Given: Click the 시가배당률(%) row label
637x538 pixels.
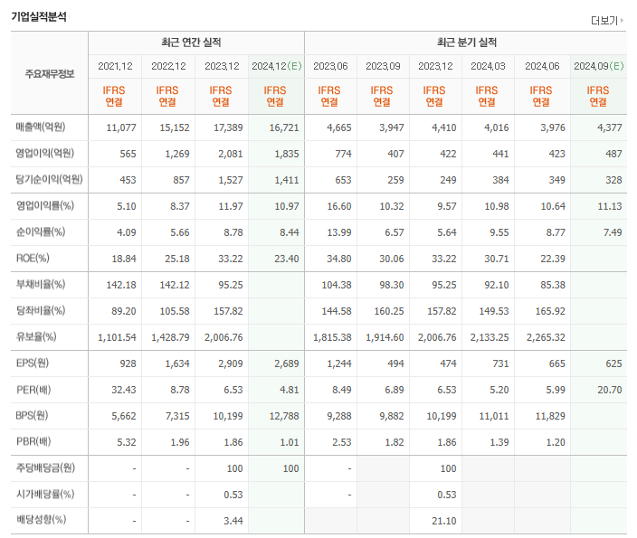Looking at the screenshot, I should click(x=45, y=495).
